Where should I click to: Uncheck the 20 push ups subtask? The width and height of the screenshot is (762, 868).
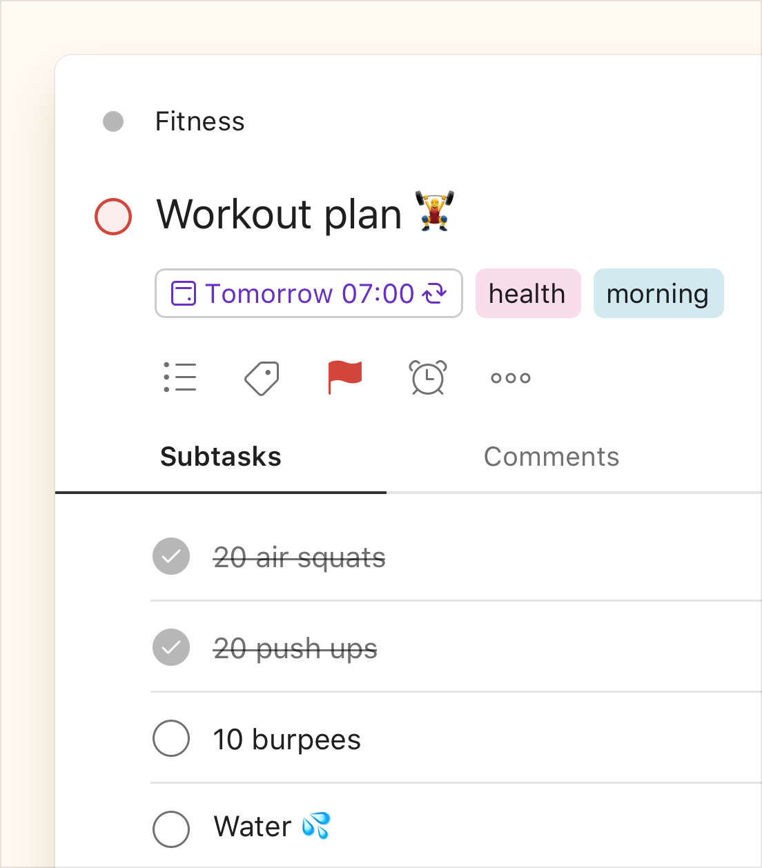coord(171,647)
